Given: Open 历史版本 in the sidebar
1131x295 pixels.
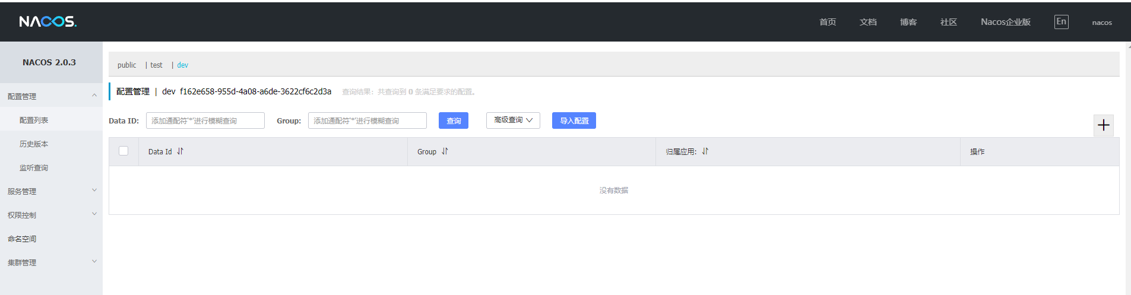Looking at the screenshot, I should pos(34,144).
